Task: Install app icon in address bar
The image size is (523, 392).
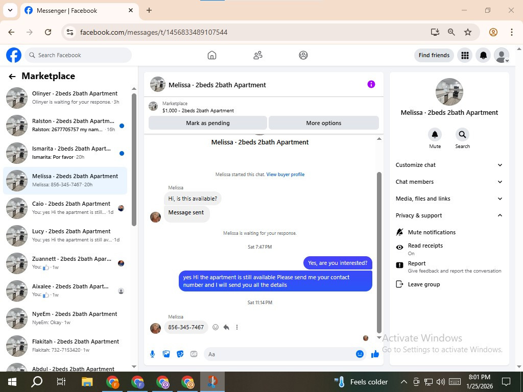Action: pyautogui.click(x=435, y=32)
